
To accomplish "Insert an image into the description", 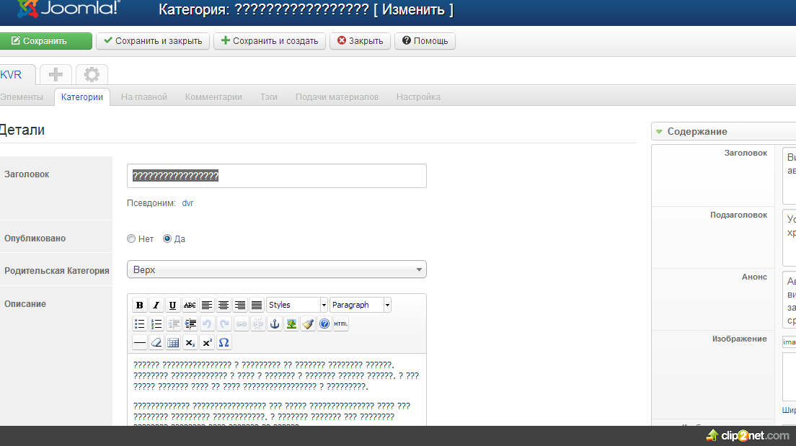I will click(x=291, y=324).
